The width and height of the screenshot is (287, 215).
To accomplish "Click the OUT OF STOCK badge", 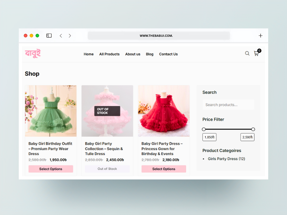I will click(107, 111).
